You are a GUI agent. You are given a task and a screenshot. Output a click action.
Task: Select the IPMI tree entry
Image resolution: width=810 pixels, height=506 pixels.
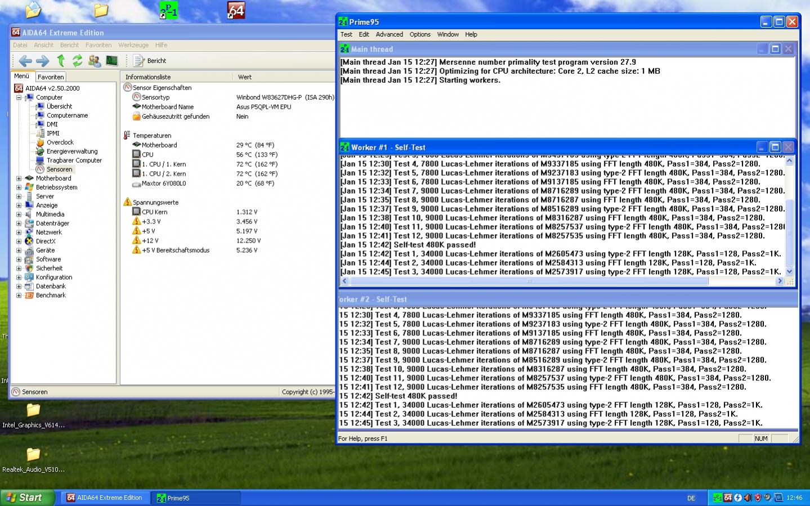tap(53, 133)
